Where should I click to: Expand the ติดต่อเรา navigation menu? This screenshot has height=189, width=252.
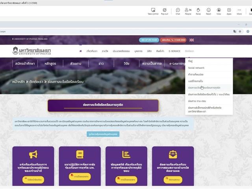[189, 51]
